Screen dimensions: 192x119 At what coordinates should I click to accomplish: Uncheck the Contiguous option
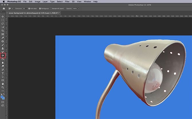(40, 9)
